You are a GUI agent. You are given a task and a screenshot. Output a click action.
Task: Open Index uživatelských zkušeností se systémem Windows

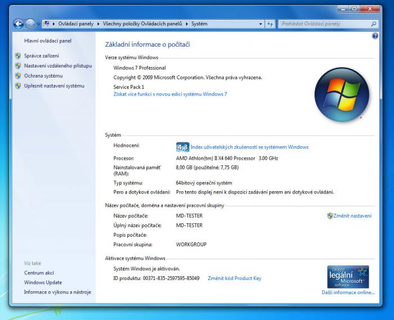[x=249, y=147]
